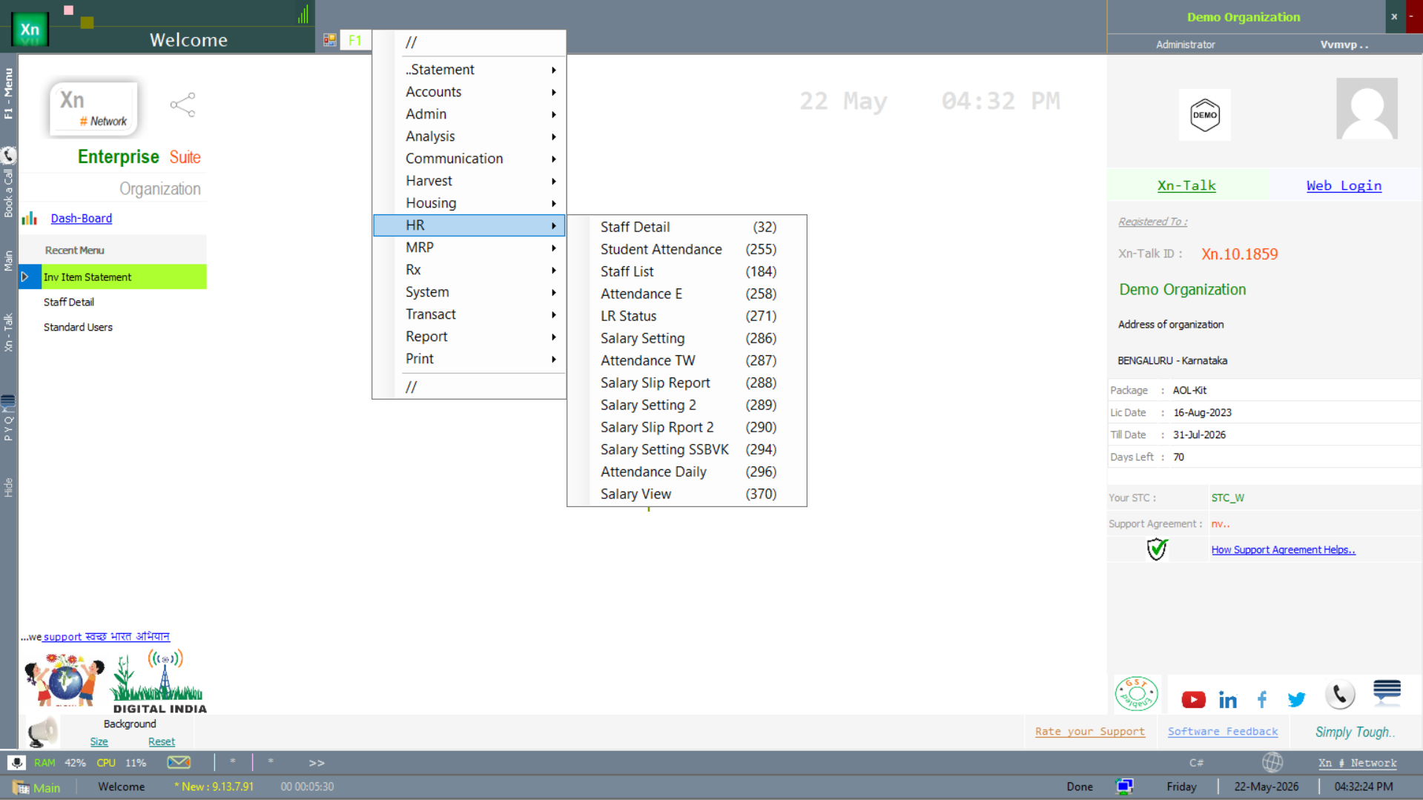Click the download icon before RAM indicator

pyautogui.click(x=16, y=762)
